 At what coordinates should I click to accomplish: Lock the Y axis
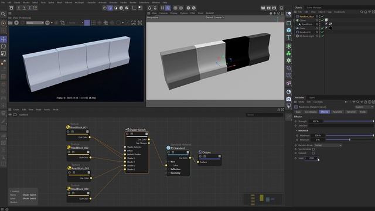click(x=24, y=8)
